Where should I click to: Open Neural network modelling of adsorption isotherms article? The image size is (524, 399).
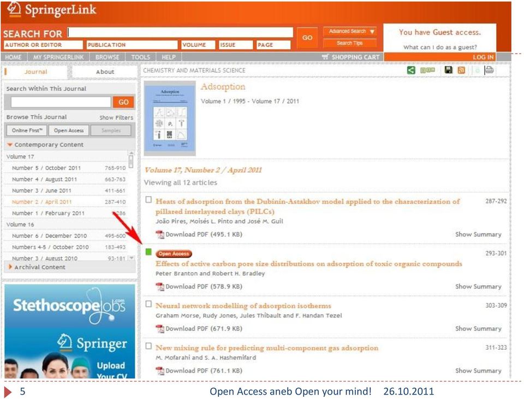tap(243, 306)
